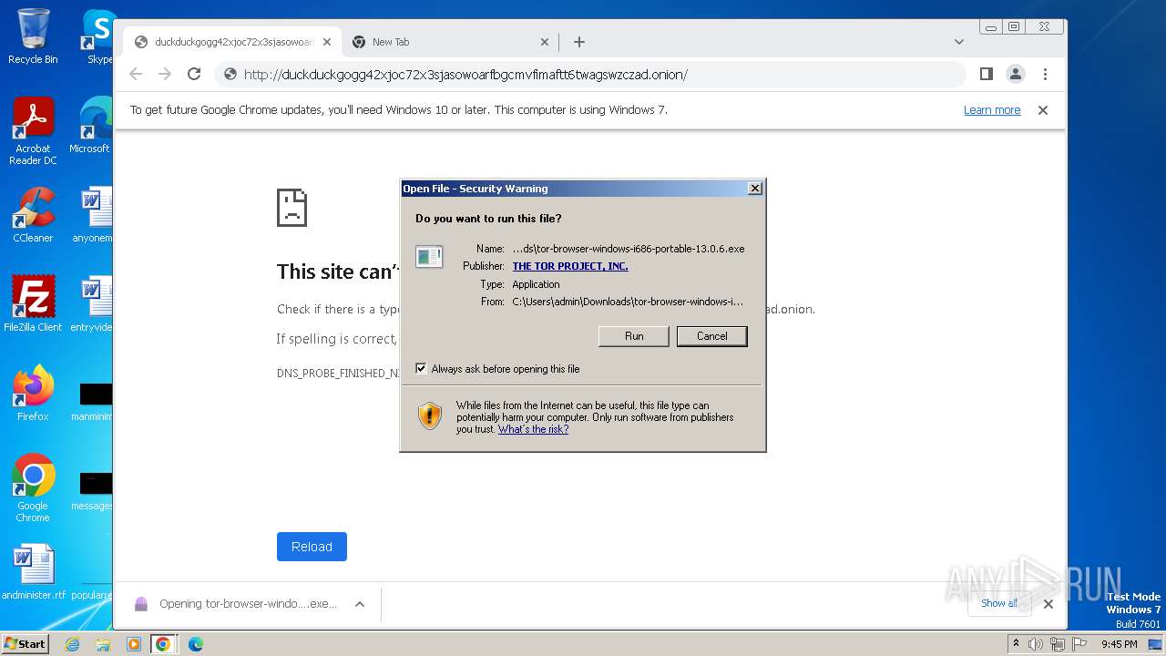Open Edge from taskbar
Viewport: 1166px width, 656px height.
coord(195,644)
